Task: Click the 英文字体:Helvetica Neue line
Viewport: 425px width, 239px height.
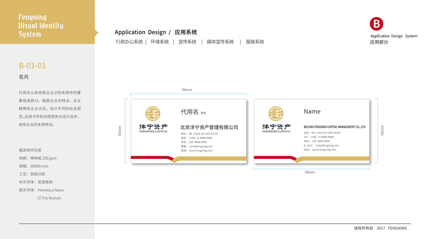Action: click(x=41, y=190)
